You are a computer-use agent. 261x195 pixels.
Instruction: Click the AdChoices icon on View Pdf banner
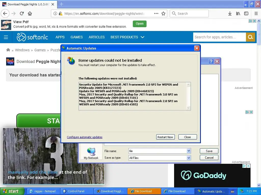pyautogui.click(x=250, y=21)
